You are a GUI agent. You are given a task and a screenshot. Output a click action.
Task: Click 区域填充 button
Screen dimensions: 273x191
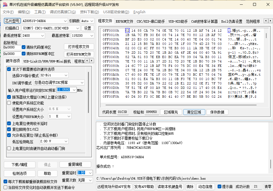171,112
